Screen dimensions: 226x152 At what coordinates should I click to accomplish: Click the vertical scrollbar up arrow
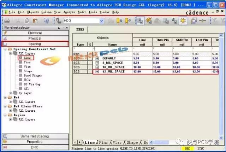[x=221, y=35]
